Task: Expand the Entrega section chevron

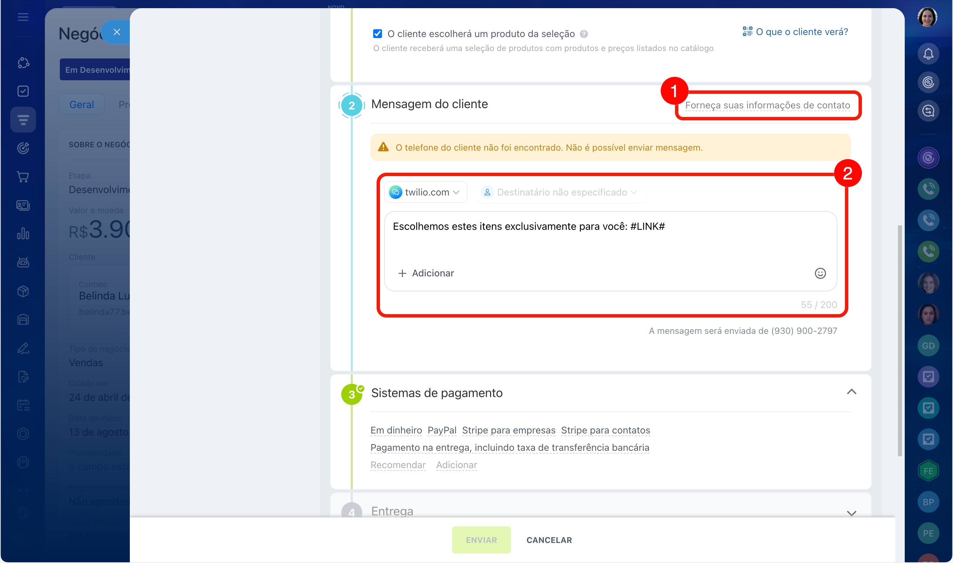Action: 851,513
